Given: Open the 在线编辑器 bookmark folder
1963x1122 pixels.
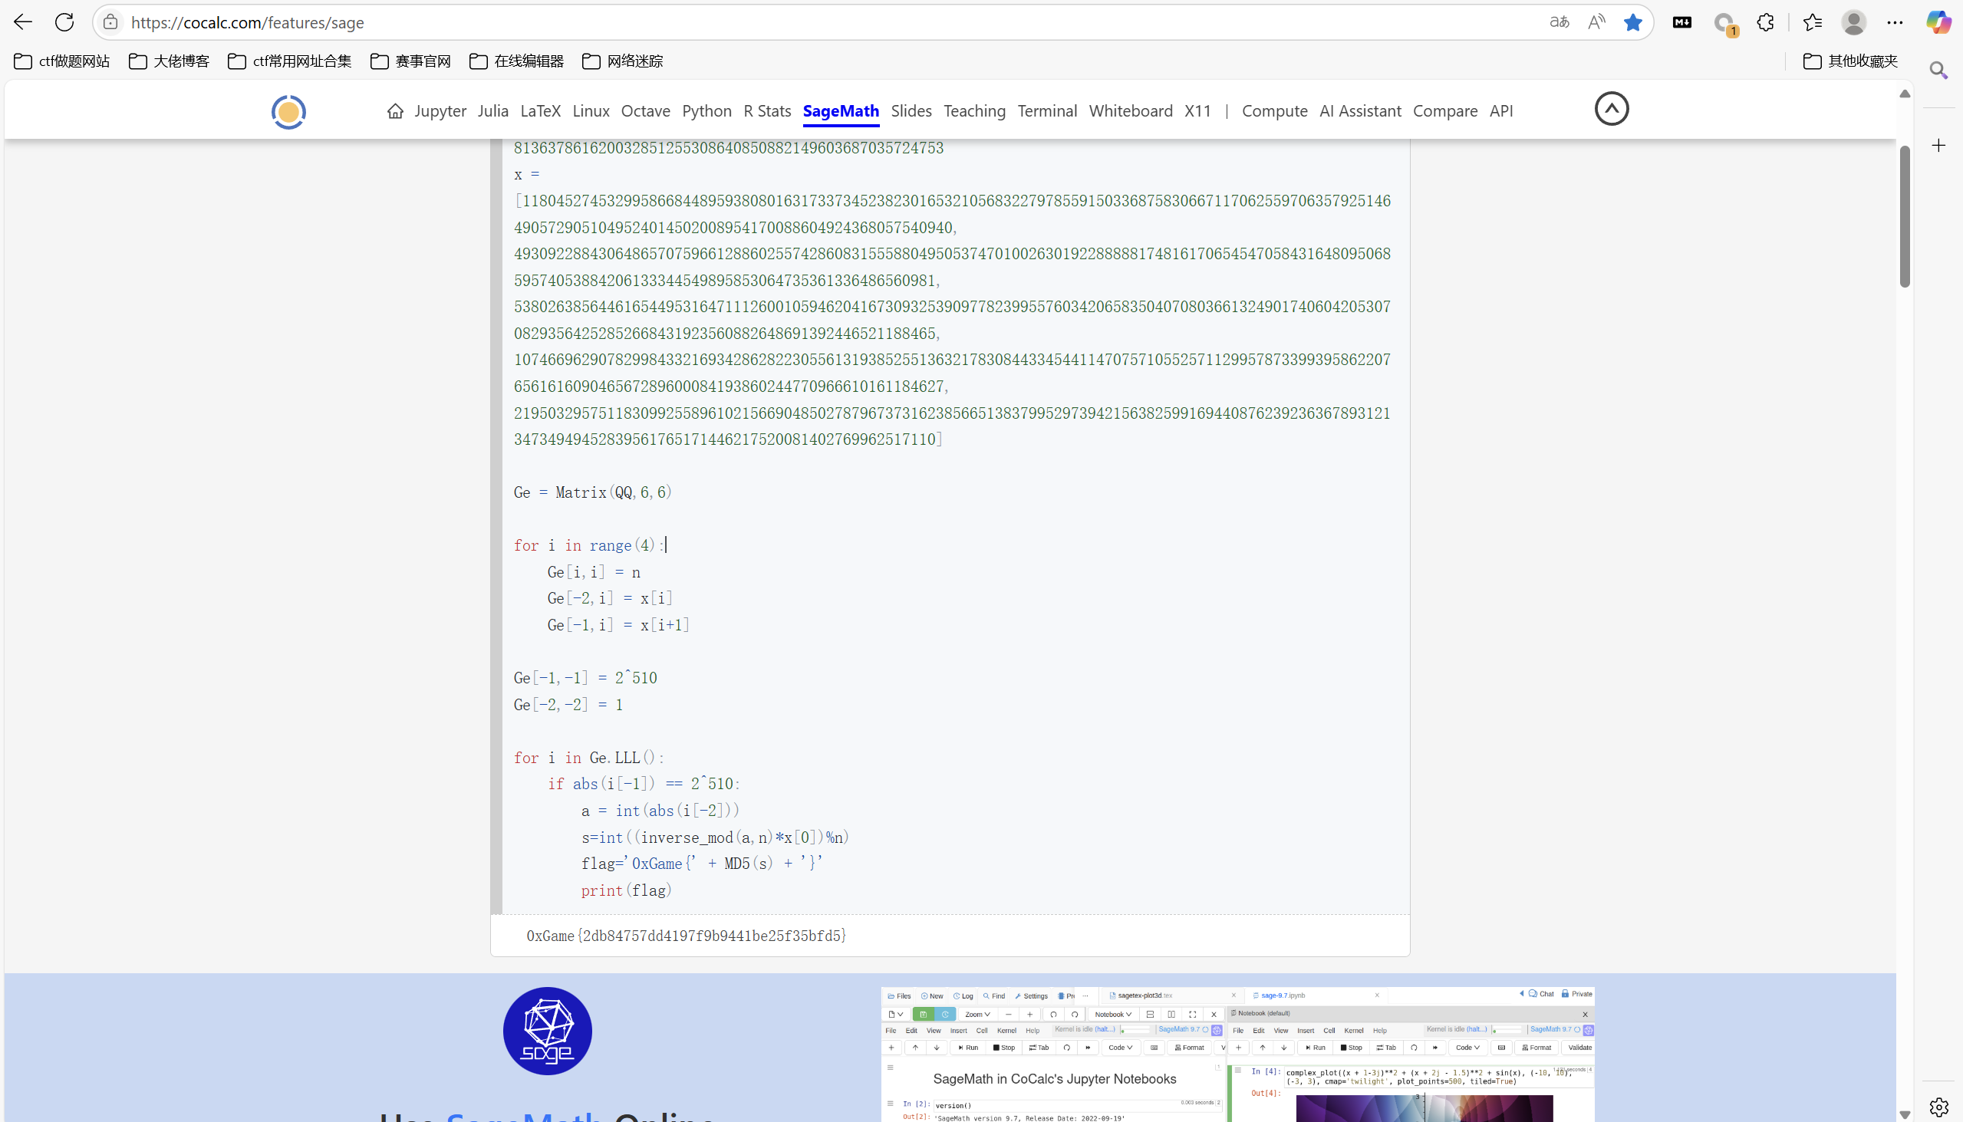Looking at the screenshot, I should [516, 61].
